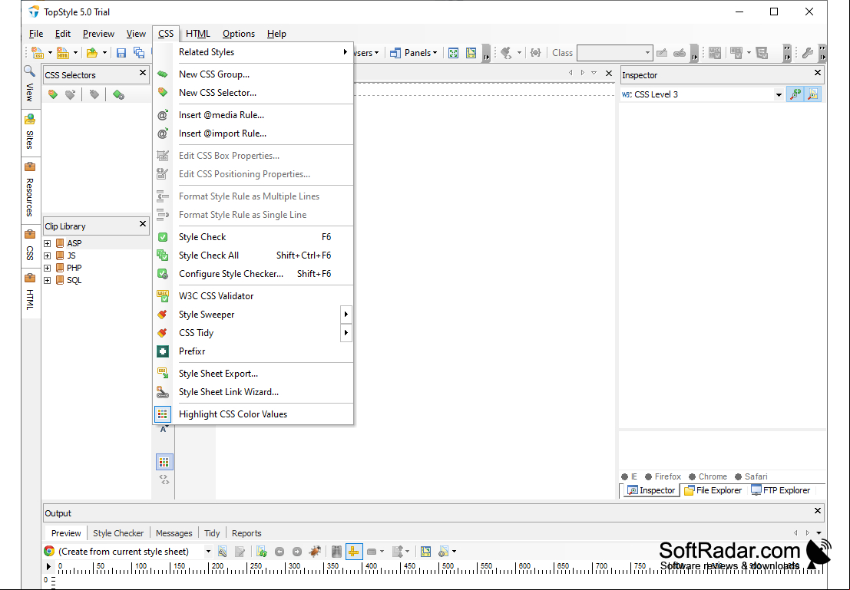Click the refresh preview icon in Preview toolbar

262,552
